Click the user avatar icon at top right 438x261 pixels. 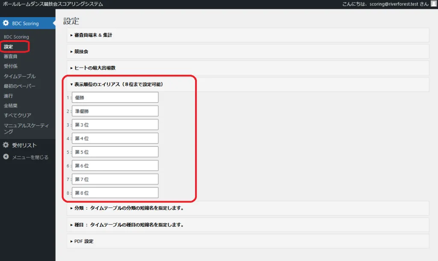[x=433, y=4]
